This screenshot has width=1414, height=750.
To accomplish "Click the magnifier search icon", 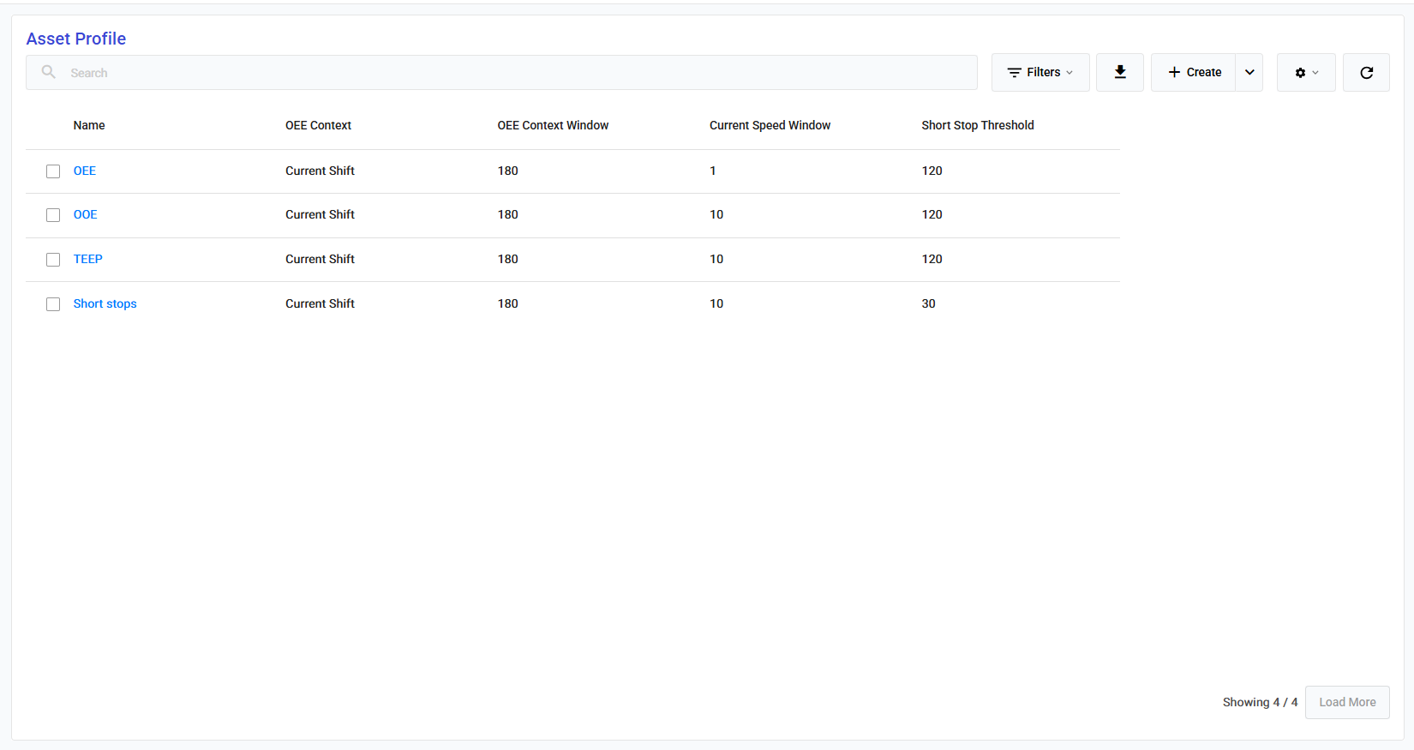I will [x=49, y=72].
